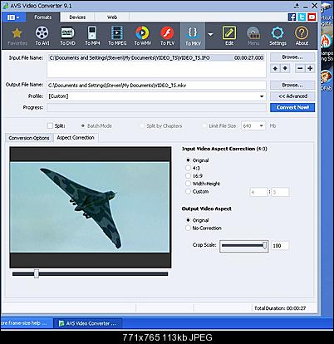
Task: Open the YouTube link icon
Action: coord(312,17)
